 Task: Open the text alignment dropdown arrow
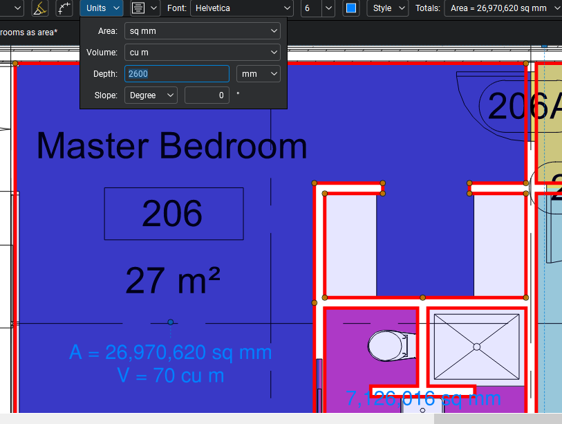tap(153, 8)
